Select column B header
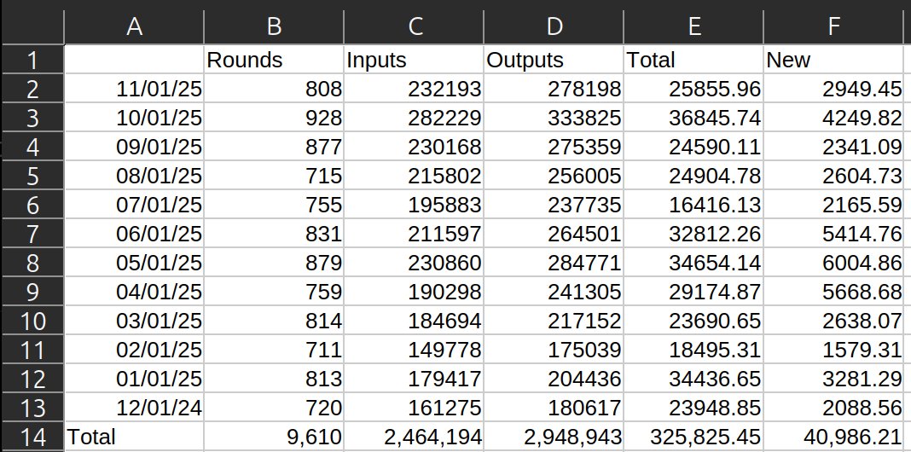Image resolution: width=911 pixels, height=452 pixels. tap(274, 26)
